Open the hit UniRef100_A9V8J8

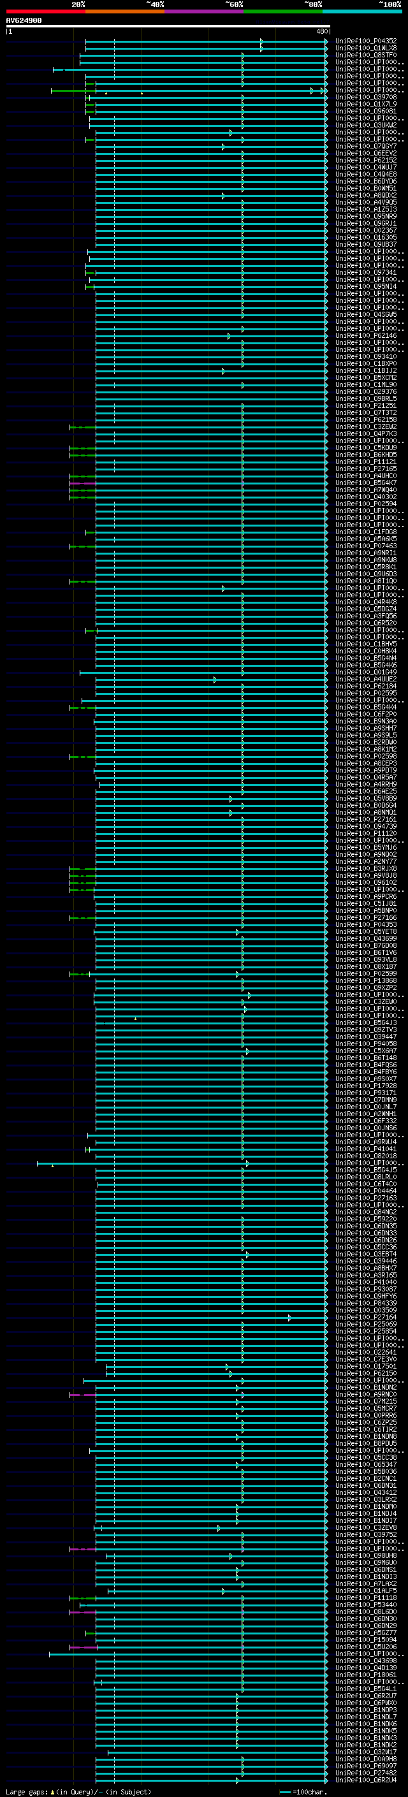[x=366, y=875]
